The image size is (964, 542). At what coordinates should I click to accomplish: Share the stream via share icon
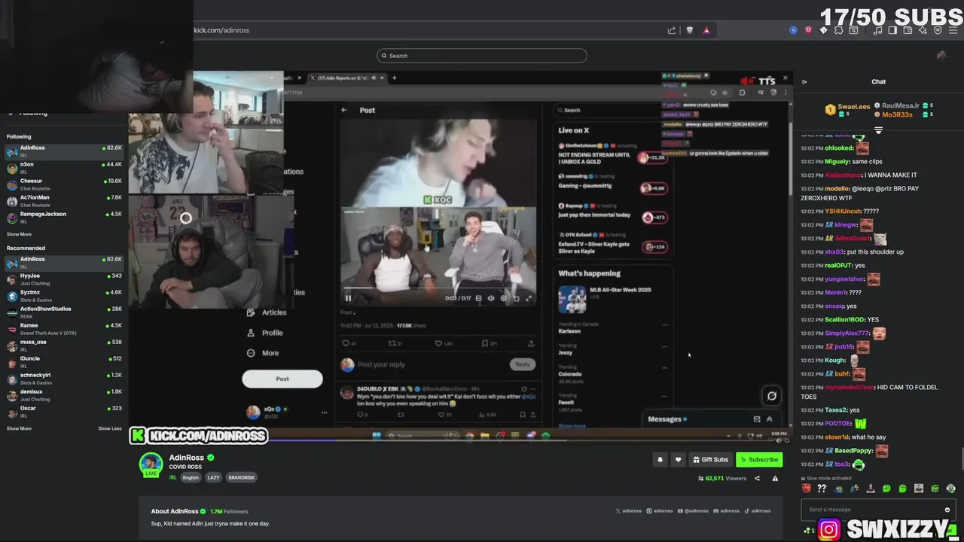pos(757,478)
